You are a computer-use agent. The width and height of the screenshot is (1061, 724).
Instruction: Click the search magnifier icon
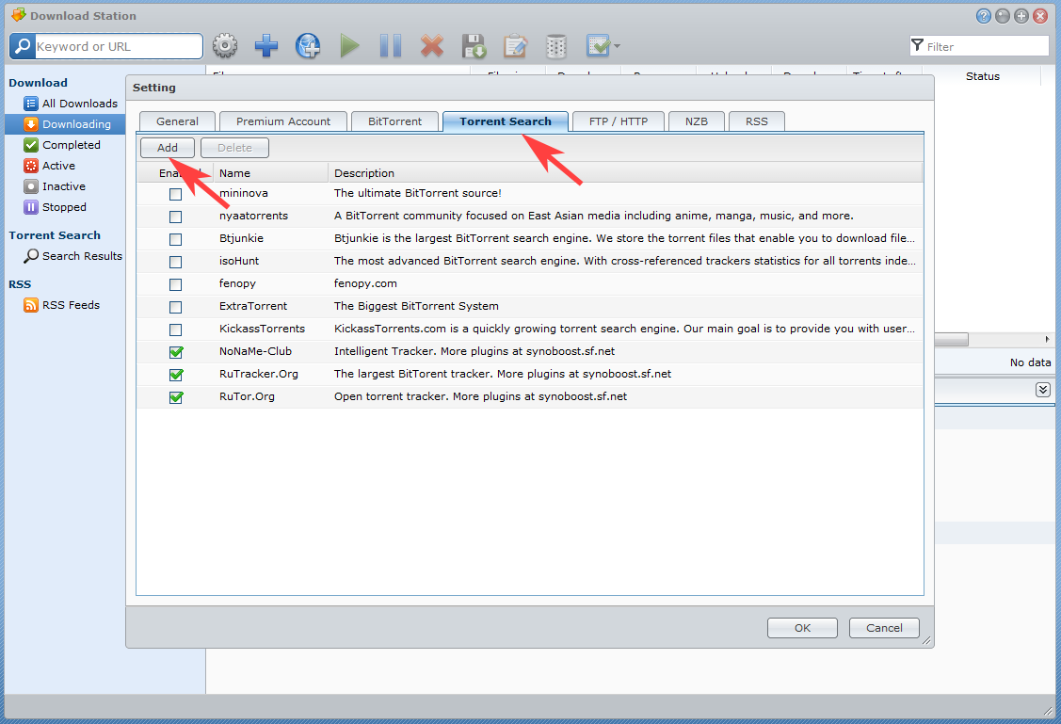coord(23,46)
